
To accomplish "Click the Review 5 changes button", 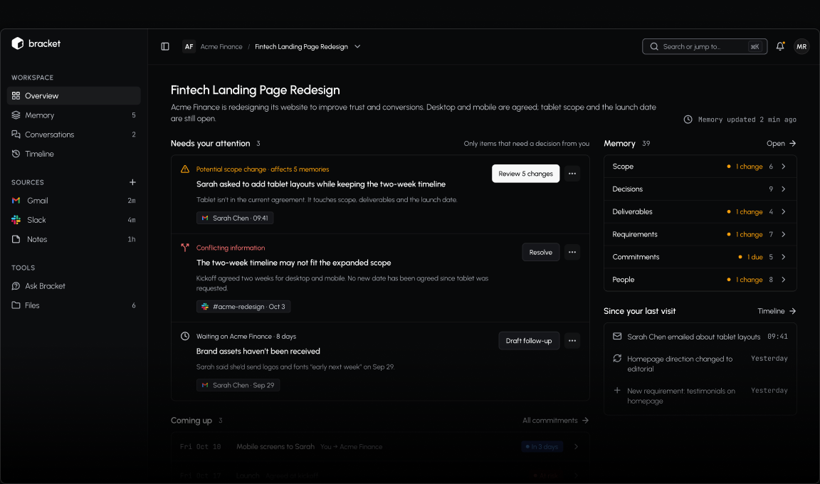I will (x=525, y=174).
